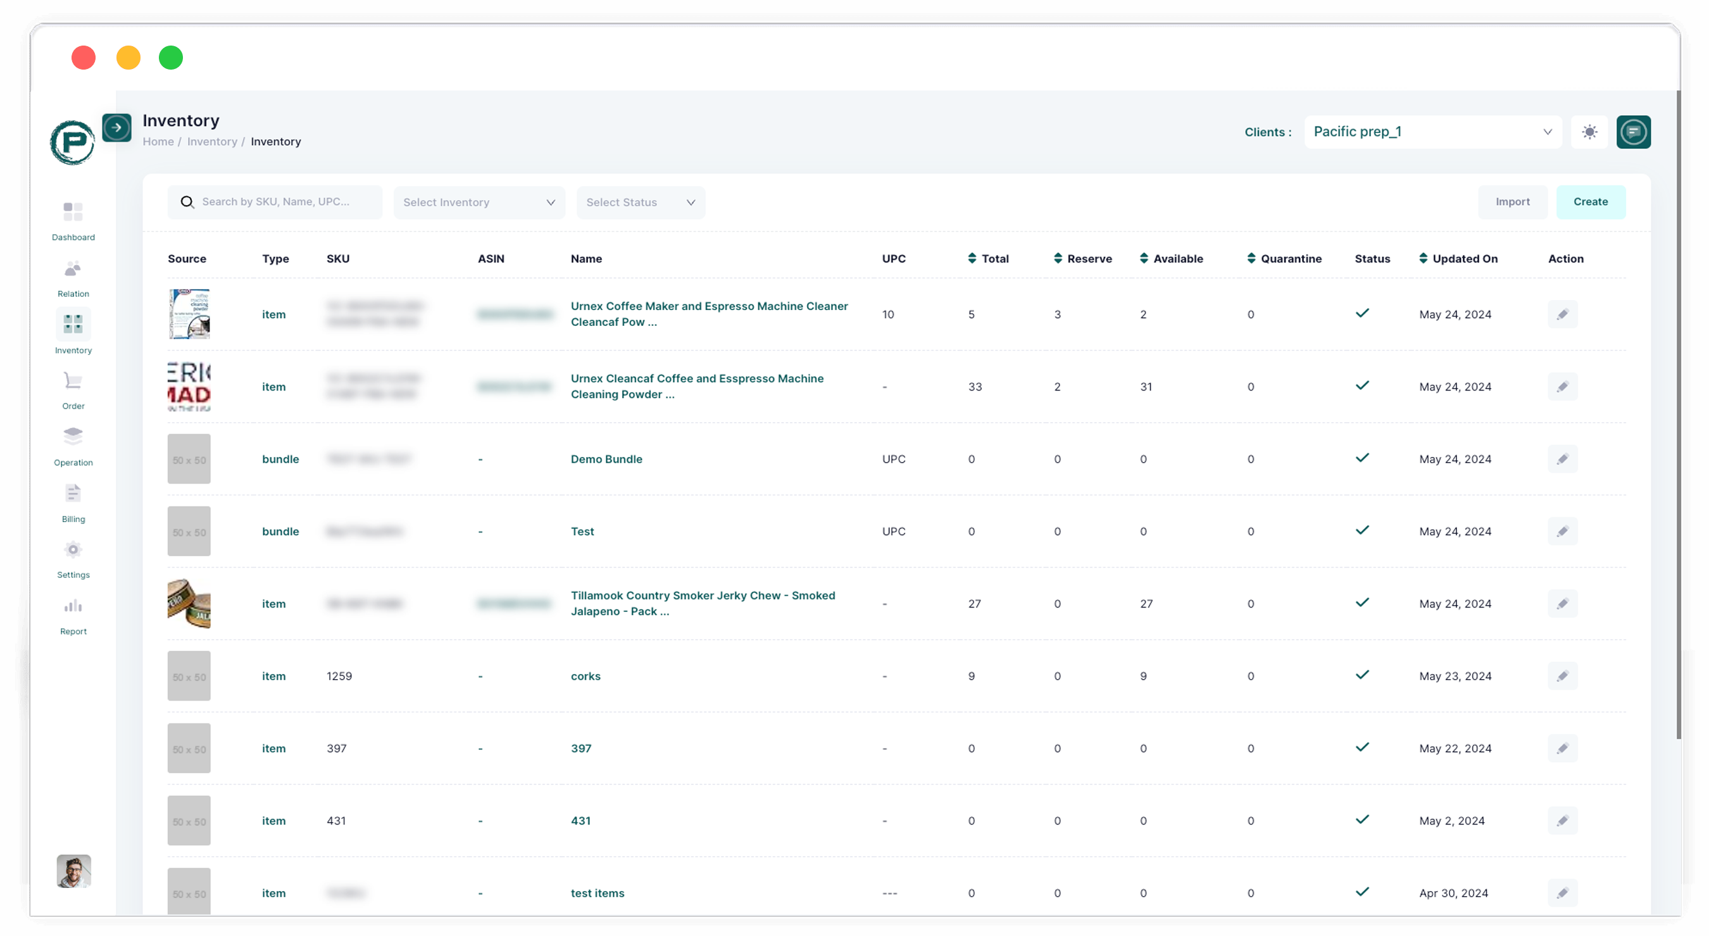1709x936 pixels.
Task: Click Tillamook jerky product thumbnail
Action: (189, 603)
